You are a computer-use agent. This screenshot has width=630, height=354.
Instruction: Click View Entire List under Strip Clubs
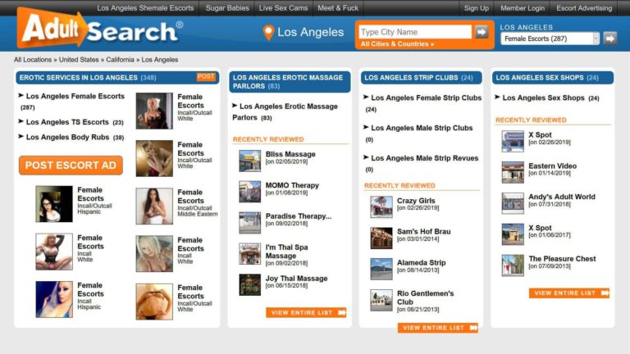tap(437, 328)
